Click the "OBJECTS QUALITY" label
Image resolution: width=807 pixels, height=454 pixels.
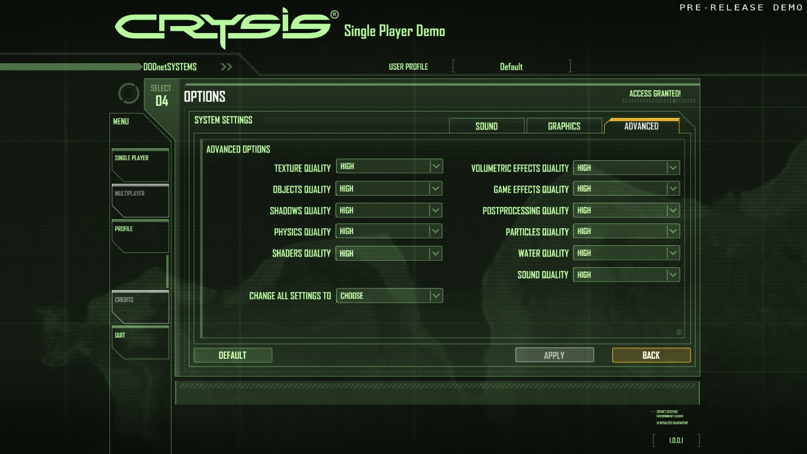click(x=302, y=189)
